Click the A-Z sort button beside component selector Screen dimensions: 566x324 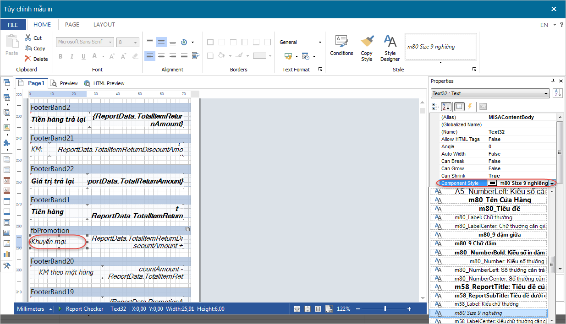click(x=557, y=93)
